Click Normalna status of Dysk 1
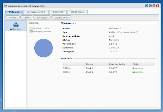The image size is (163, 112). tap(138, 68)
